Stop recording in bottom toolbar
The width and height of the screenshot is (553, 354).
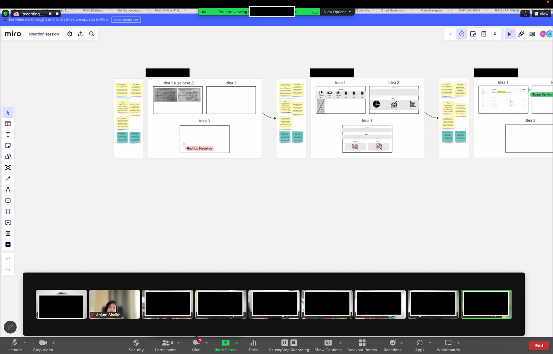coord(293,342)
